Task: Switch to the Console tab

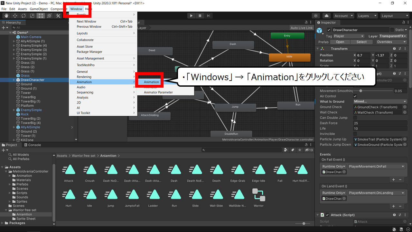Action: pos(32,145)
